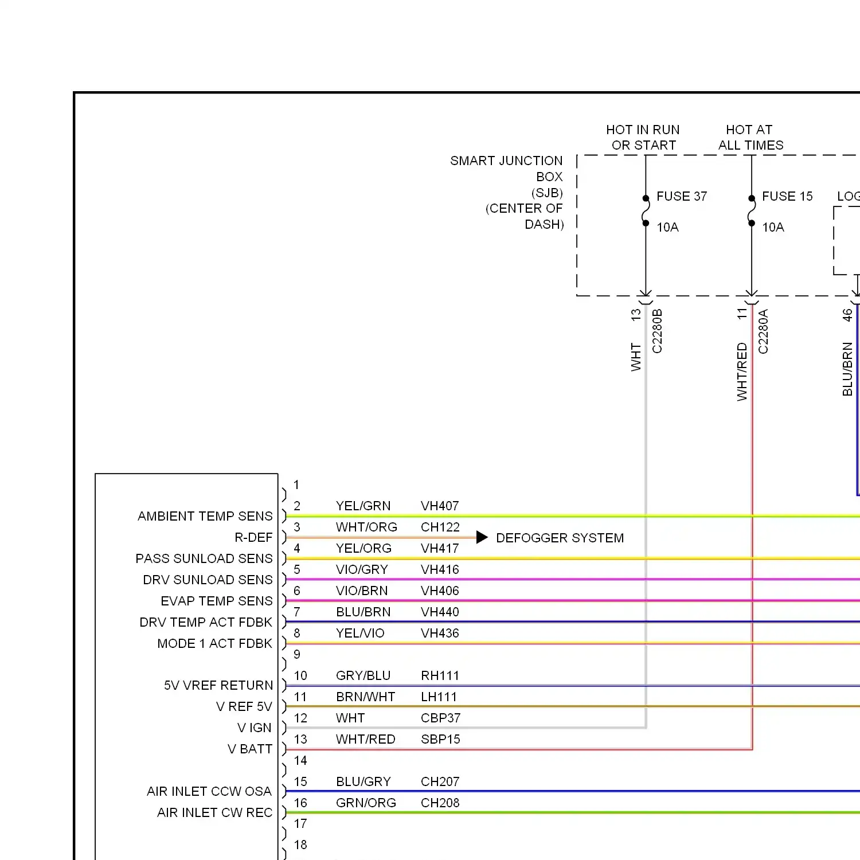
Task: Click the arrow pointing to DEFOGGER SYSTEM
Action: coord(482,537)
